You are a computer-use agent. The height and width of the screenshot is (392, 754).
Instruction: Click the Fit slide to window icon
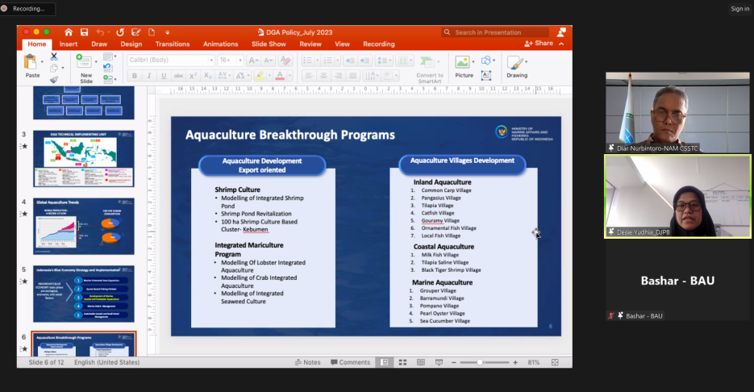555,362
